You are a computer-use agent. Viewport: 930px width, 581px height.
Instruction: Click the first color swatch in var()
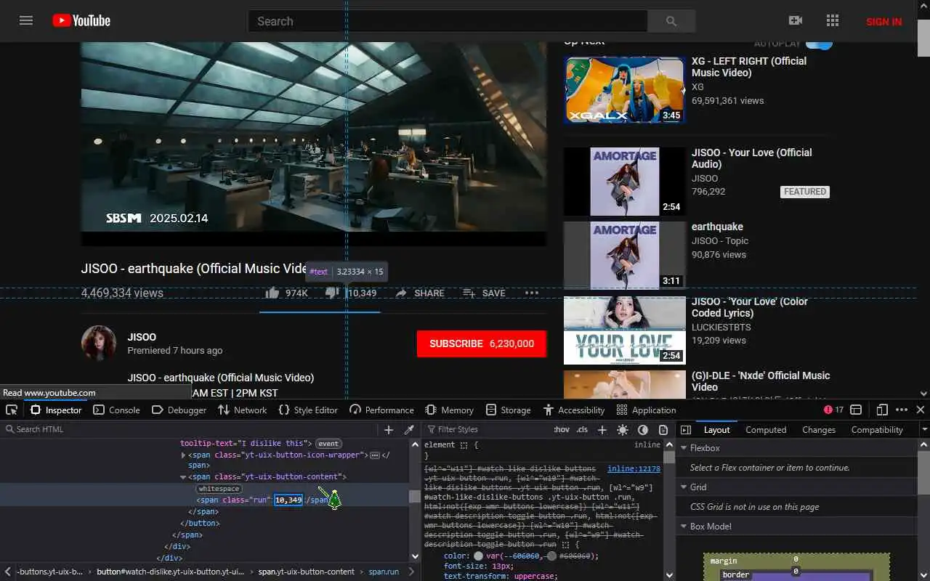click(x=478, y=556)
